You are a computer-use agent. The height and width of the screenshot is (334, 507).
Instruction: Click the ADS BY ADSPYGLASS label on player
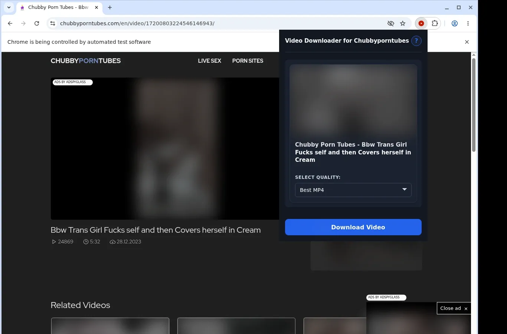[72, 82]
